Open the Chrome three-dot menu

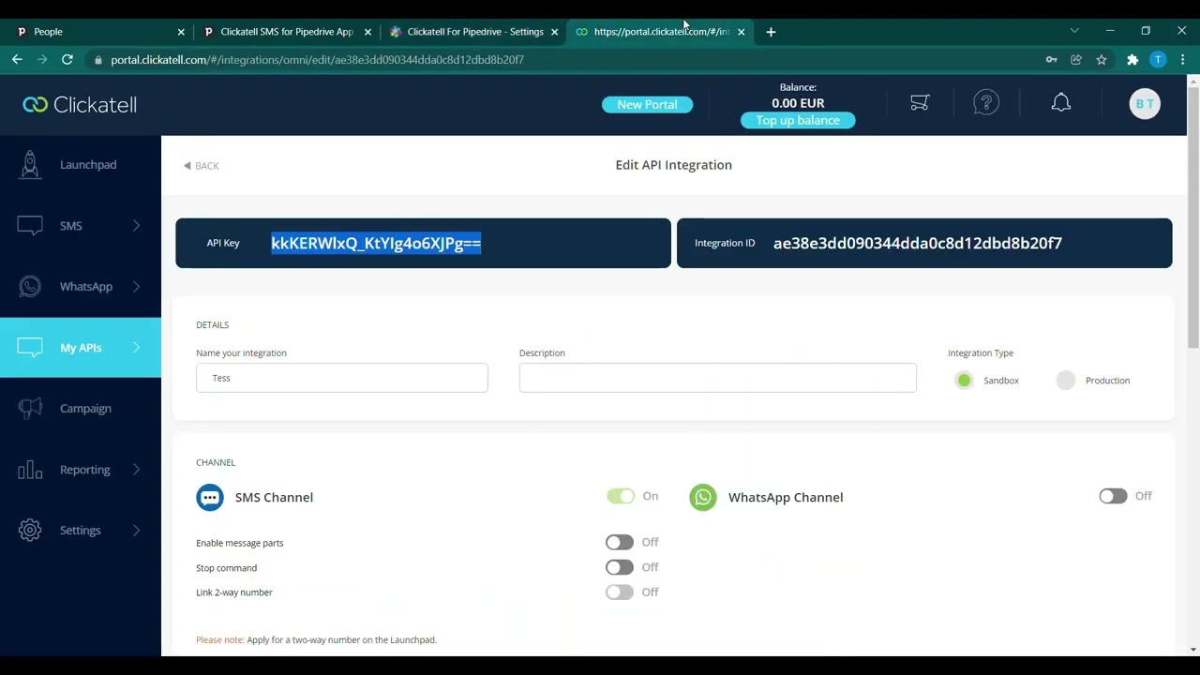[1183, 59]
